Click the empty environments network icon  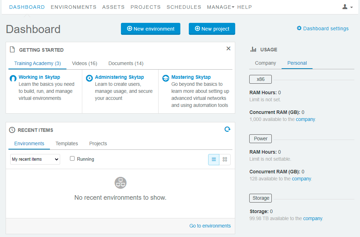121,183
